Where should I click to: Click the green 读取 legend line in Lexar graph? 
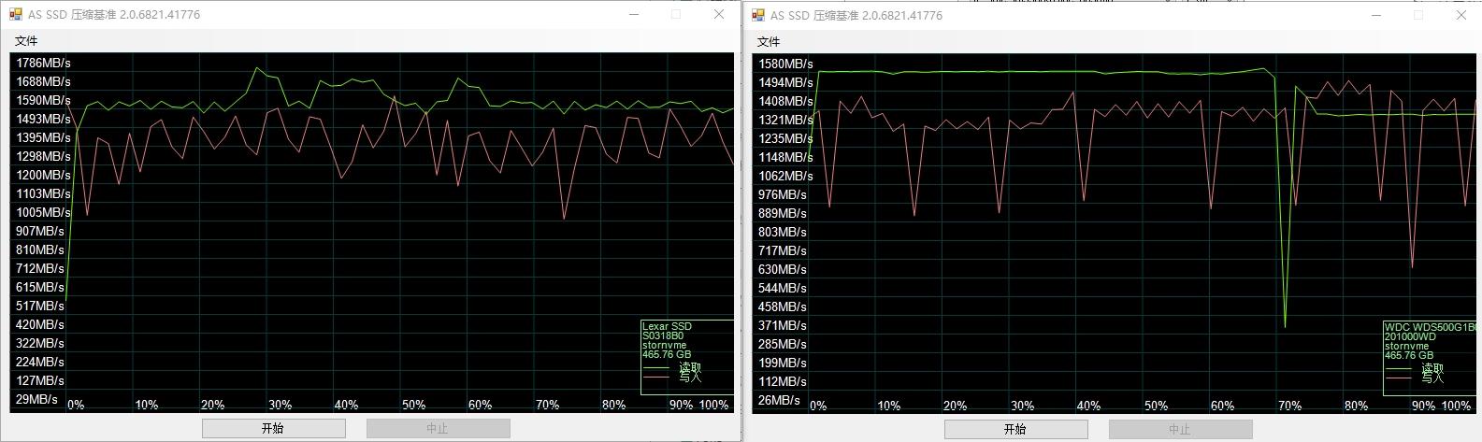(655, 367)
